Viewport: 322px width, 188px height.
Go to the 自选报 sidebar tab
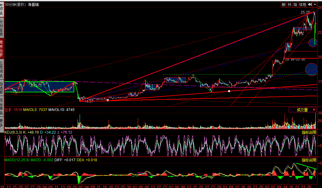2,88
